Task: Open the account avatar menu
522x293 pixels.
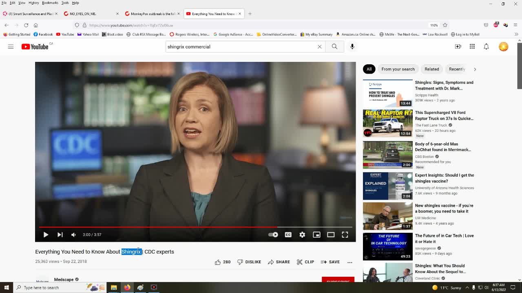Action: (503, 47)
